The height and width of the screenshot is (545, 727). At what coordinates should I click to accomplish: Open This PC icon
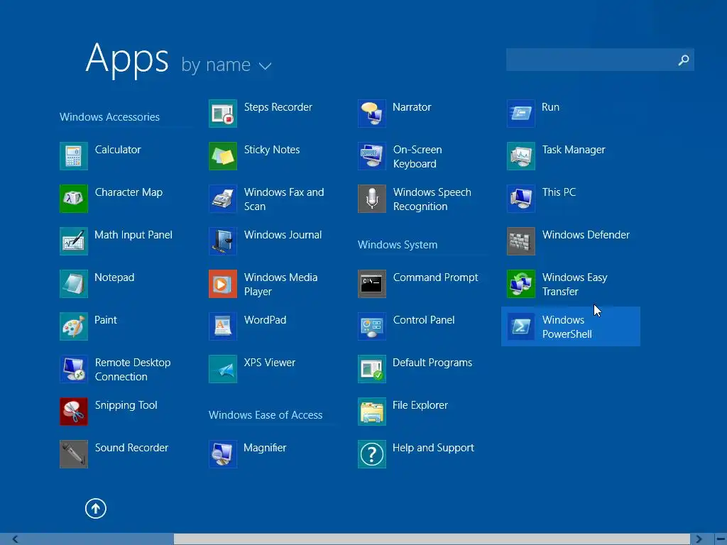tap(521, 199)
